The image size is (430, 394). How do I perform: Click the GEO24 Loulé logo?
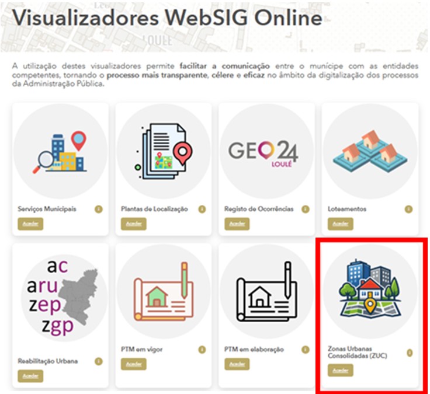coord(266,152)
